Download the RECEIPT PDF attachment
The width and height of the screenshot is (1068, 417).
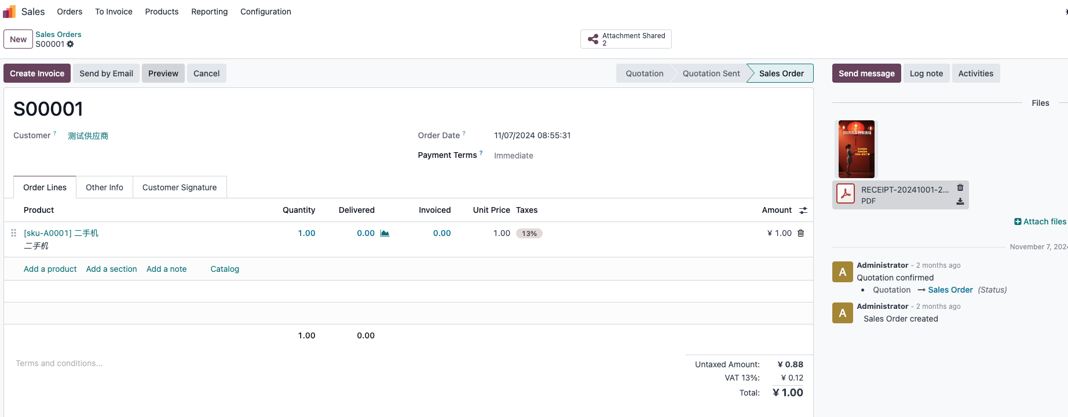[x=960, y=201]
